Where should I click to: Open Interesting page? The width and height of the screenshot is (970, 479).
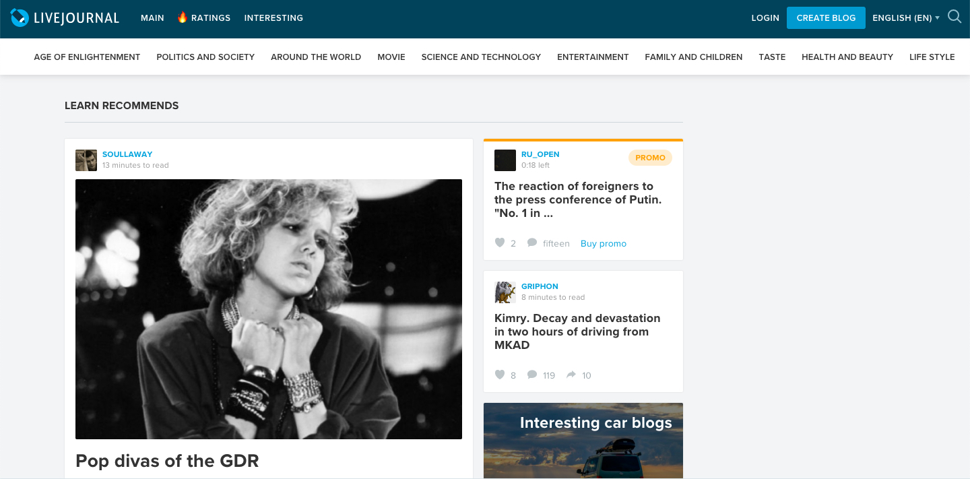coord(273,18)
